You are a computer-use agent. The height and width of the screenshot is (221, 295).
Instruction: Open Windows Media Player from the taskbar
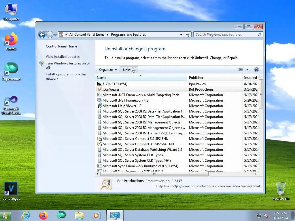(x=97, y=215)
